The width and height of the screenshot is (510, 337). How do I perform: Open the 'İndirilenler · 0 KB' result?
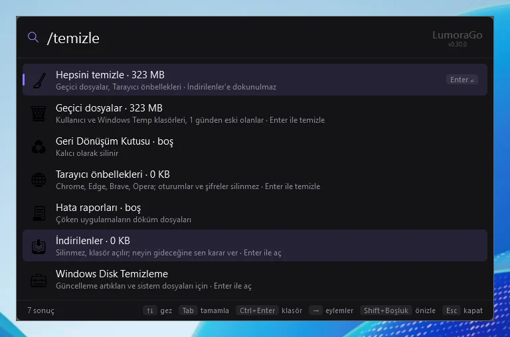tap(255, 245)
